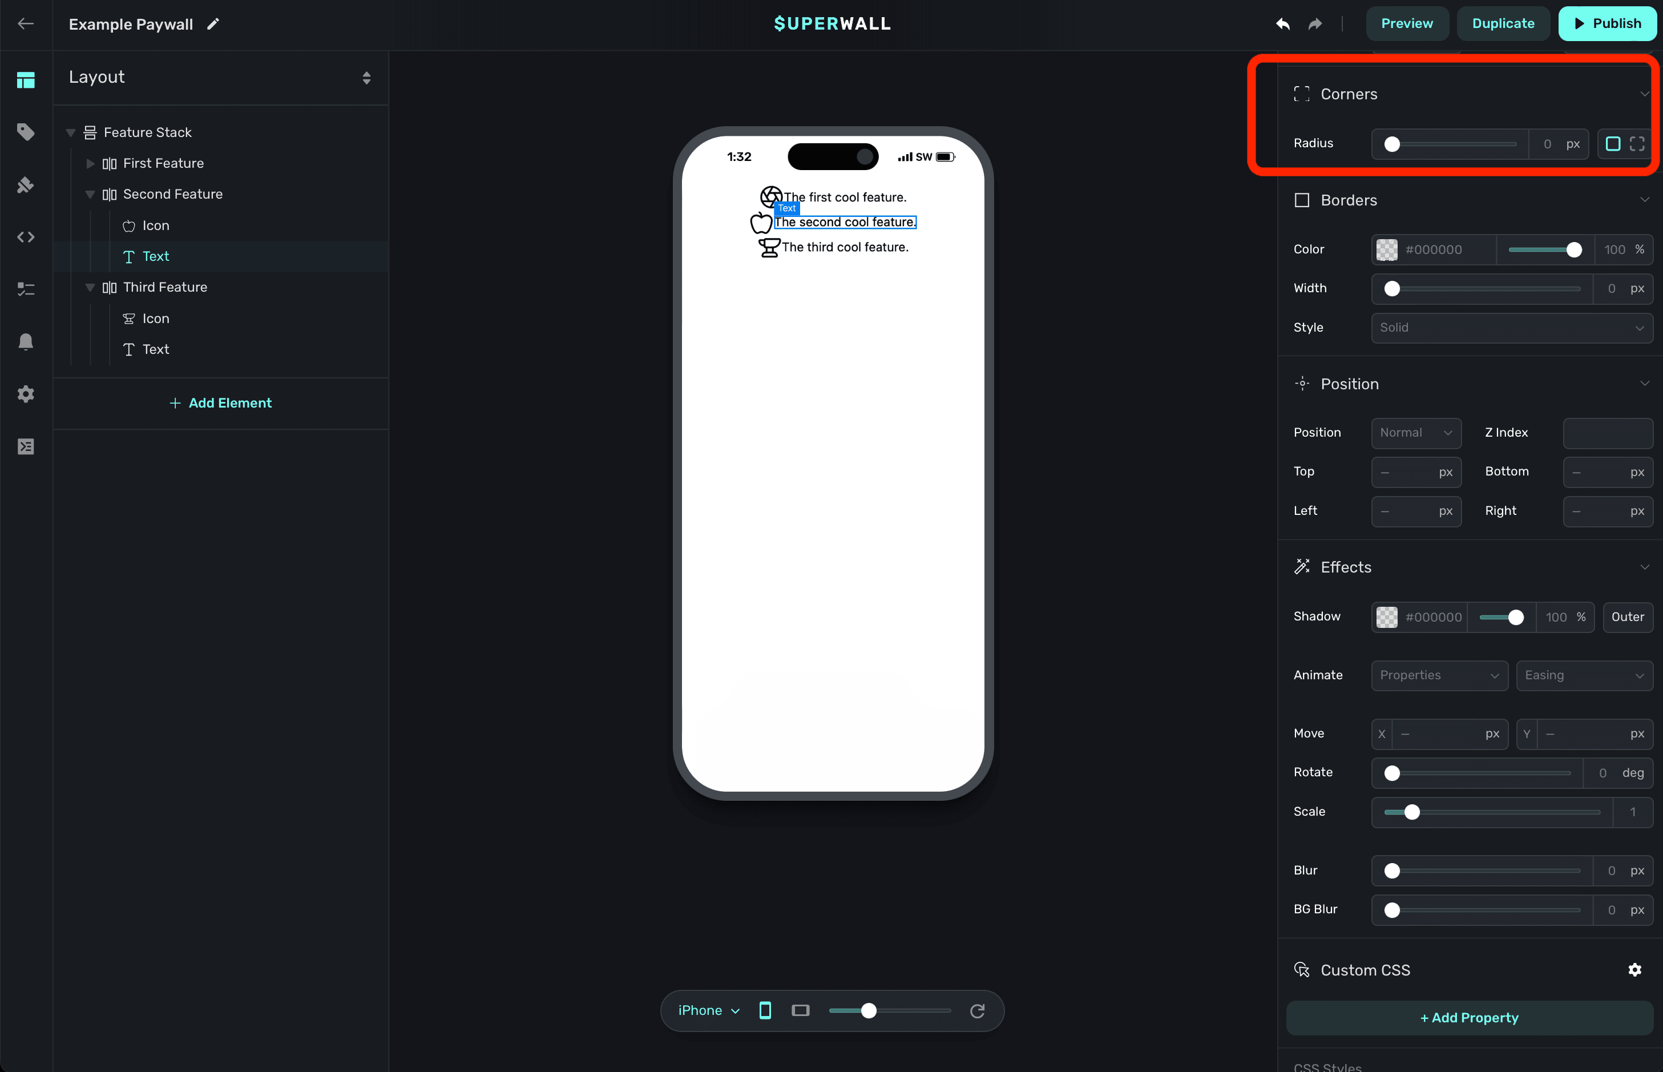Open the products tag sidebar icon
1663x1072 pixels.
pyautogui.click(x=26, y=131)
